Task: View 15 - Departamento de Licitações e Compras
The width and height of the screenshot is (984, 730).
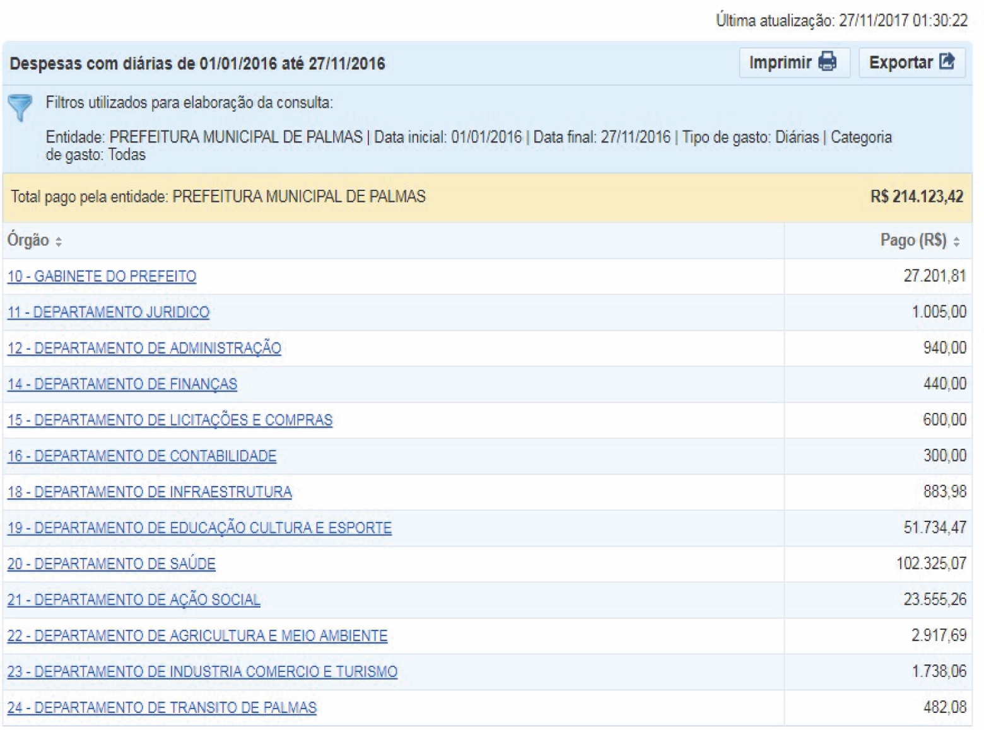Action: tap(170, 420)
